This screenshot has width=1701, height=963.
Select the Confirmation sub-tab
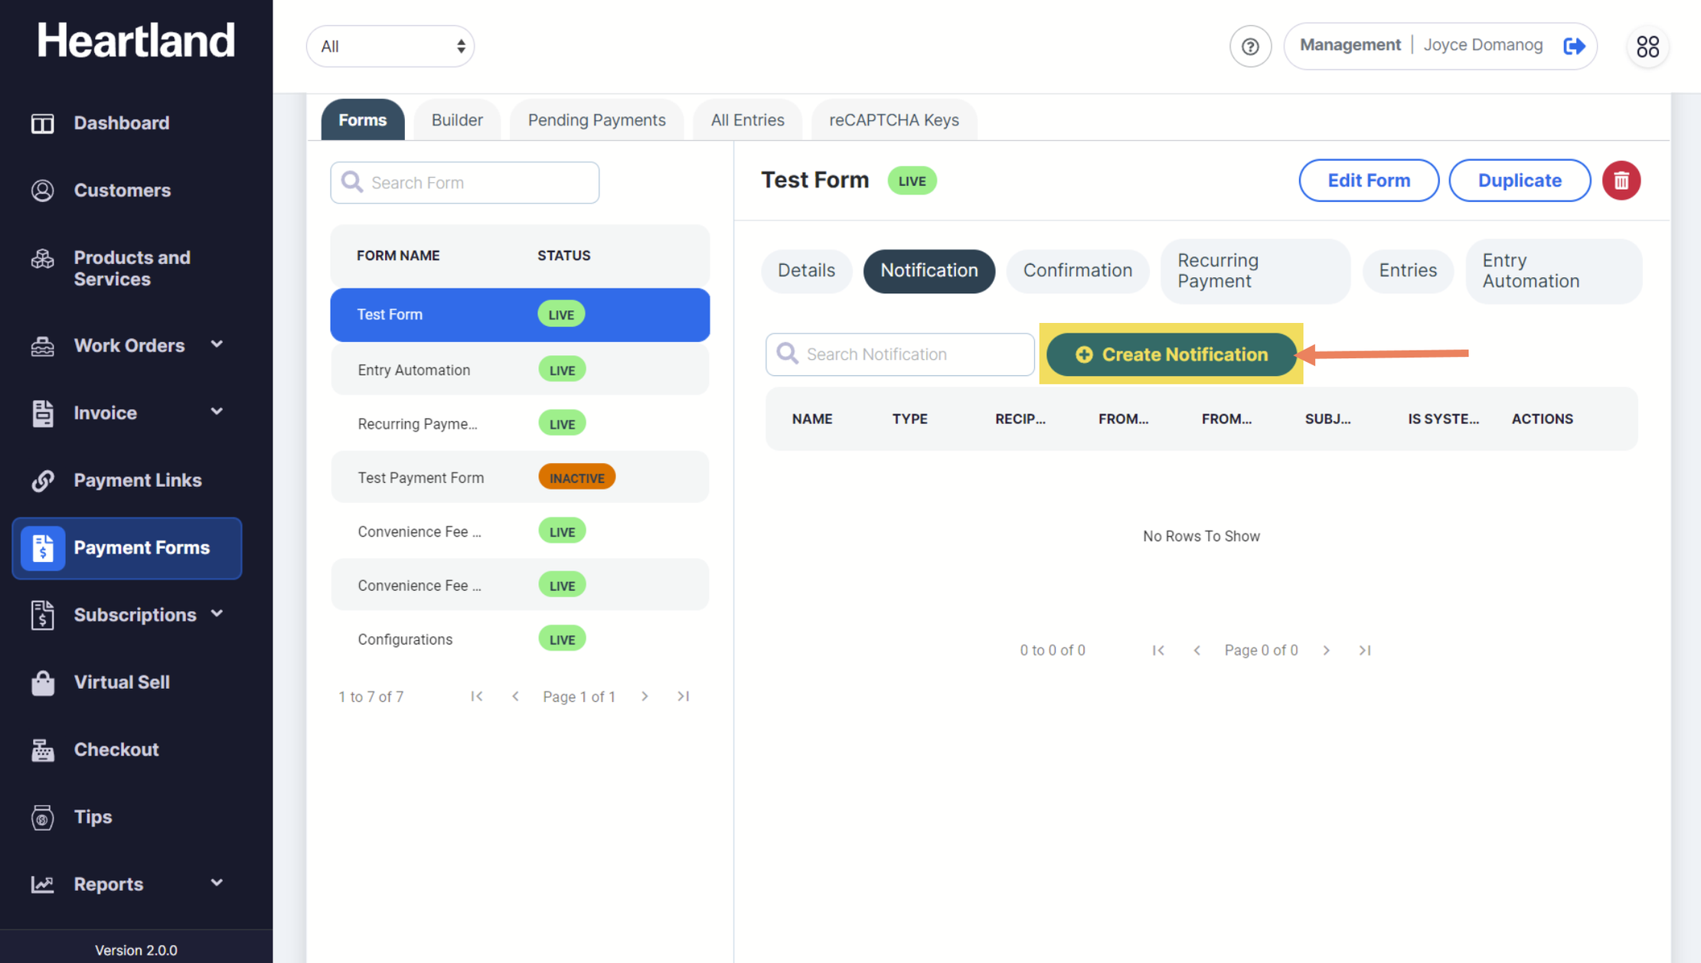click(1077, 270)
